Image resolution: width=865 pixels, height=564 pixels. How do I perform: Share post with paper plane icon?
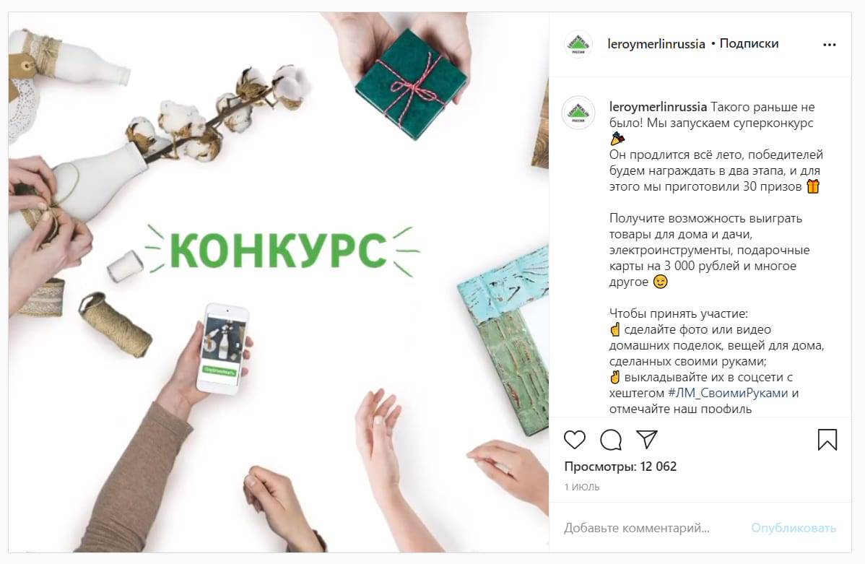(646, 439)
